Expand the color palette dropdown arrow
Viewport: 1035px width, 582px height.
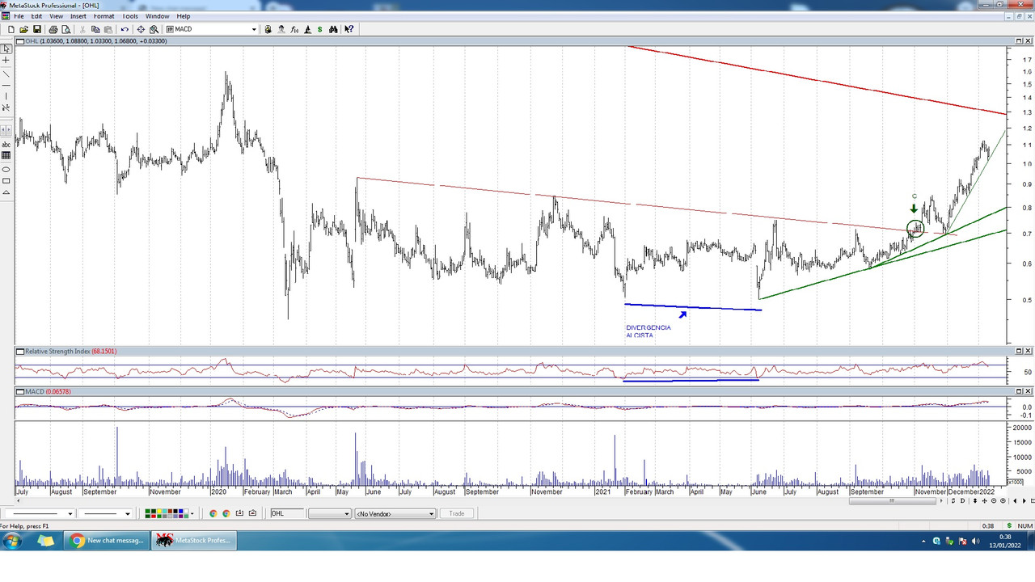192,513
